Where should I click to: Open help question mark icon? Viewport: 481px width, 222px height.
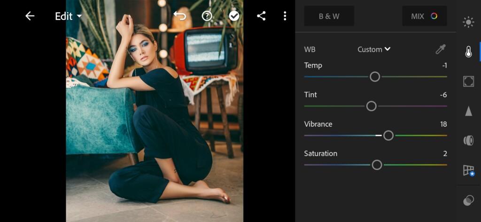(x=207, y=16)
